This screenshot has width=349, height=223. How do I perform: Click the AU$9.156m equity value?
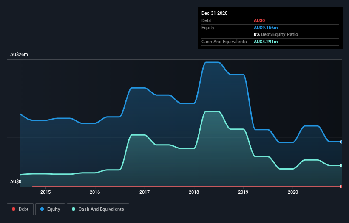pyautogui.click(x=266, y=28)
